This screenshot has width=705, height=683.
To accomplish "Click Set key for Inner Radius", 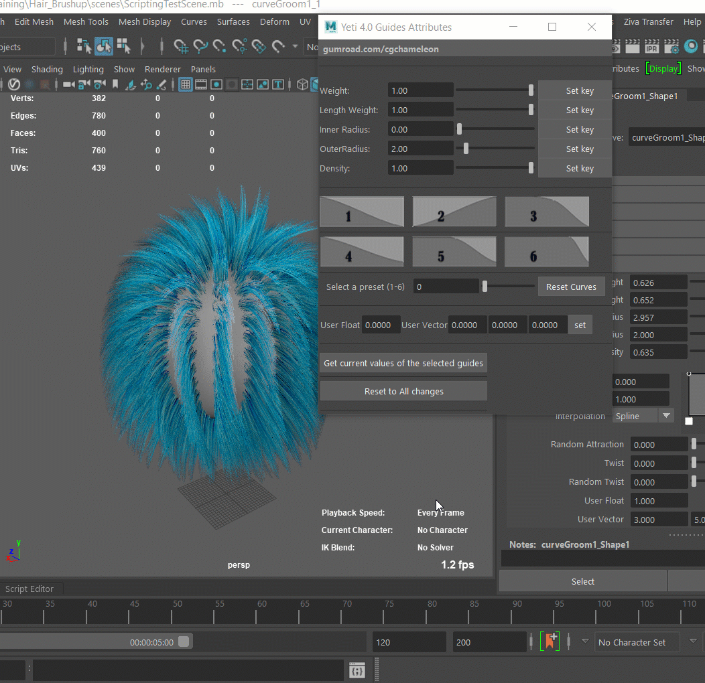I will pos(575,129).
